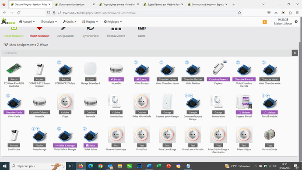Viewport: 302px width, 170px height.
Task: Open the Jeedom help question mark
Action: pos(296,22)
